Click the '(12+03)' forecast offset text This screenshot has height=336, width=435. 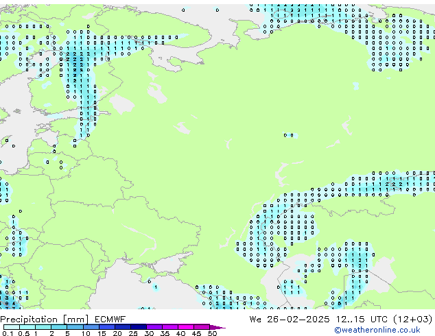[x=413, y=320]
